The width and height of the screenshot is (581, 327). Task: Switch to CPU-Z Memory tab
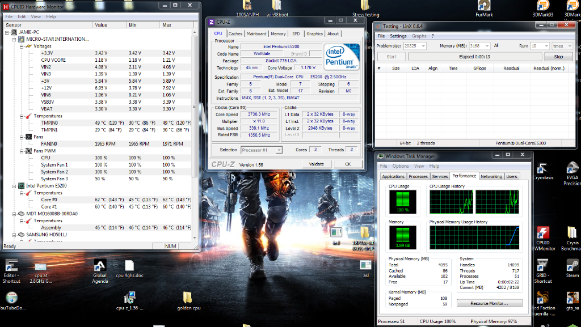278,33
